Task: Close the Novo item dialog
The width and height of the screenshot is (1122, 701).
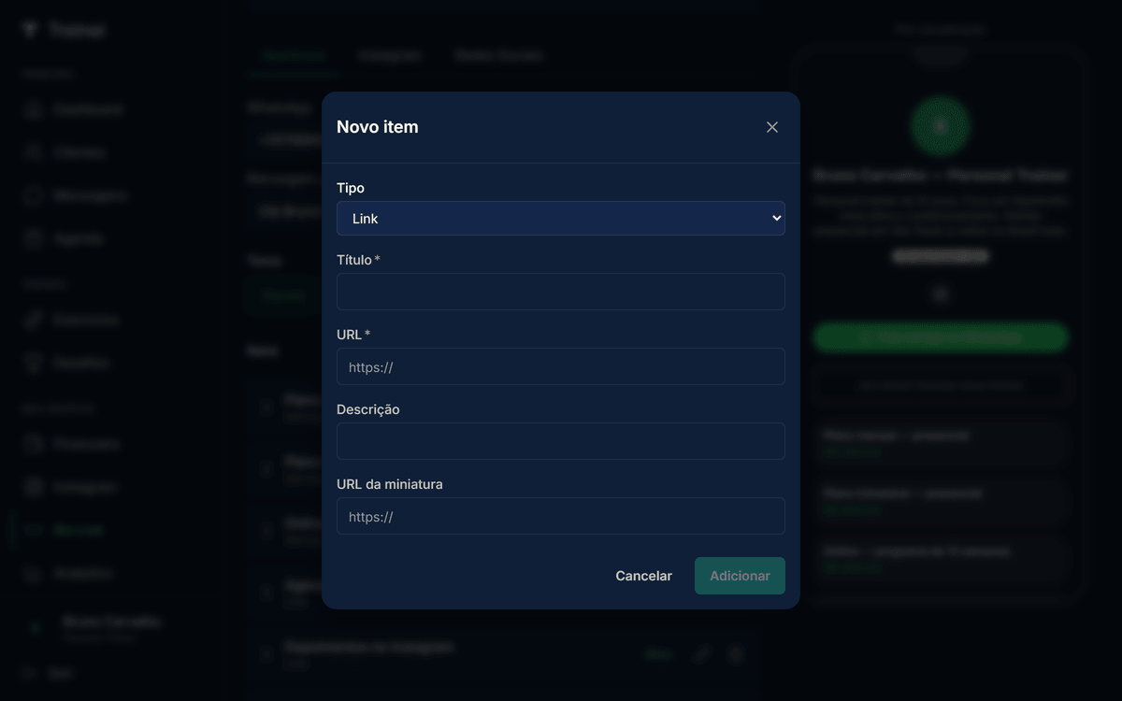Action: [772, 127]
